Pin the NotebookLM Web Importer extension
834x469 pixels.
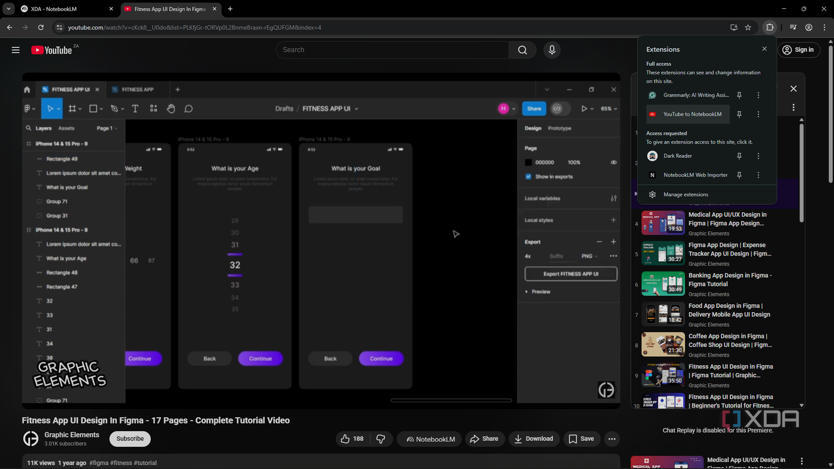tap(739, 175)
